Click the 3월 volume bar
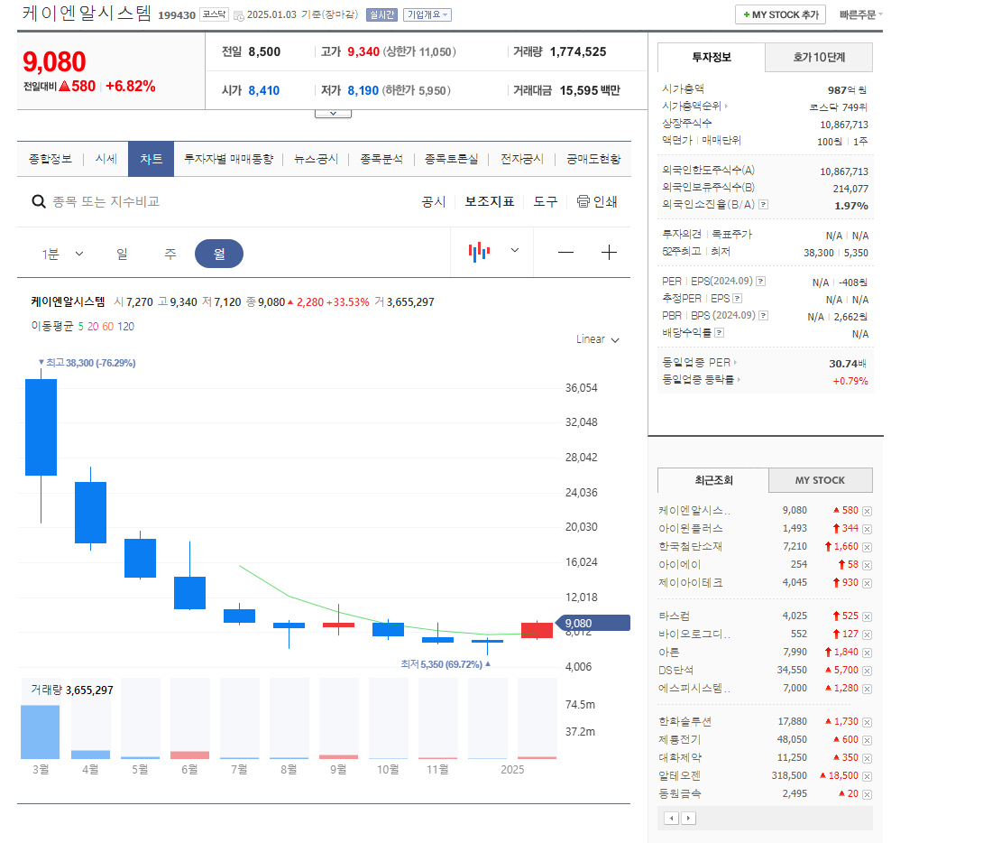 point(40,732)
